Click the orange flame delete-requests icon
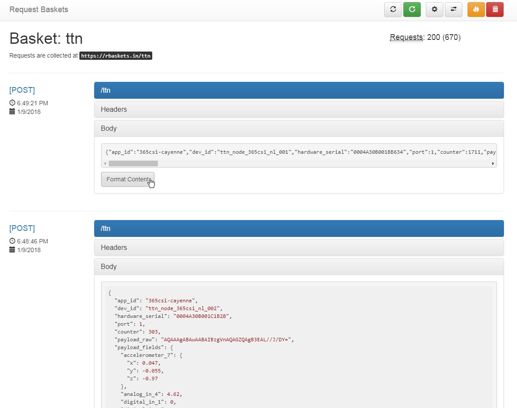Screen dimensions: 517x408 click(x=476, y=10)
